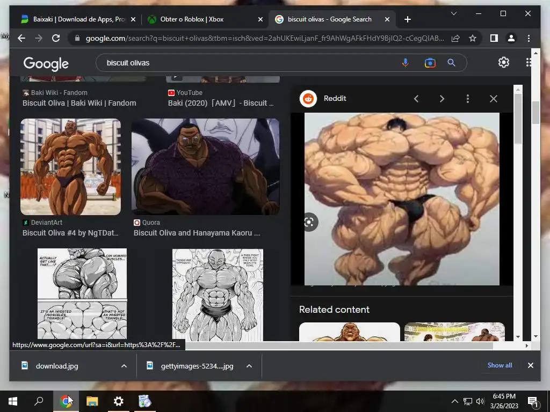Open the download.jpg file
Viewport: 550px width, 412px height.
[57, 366]
